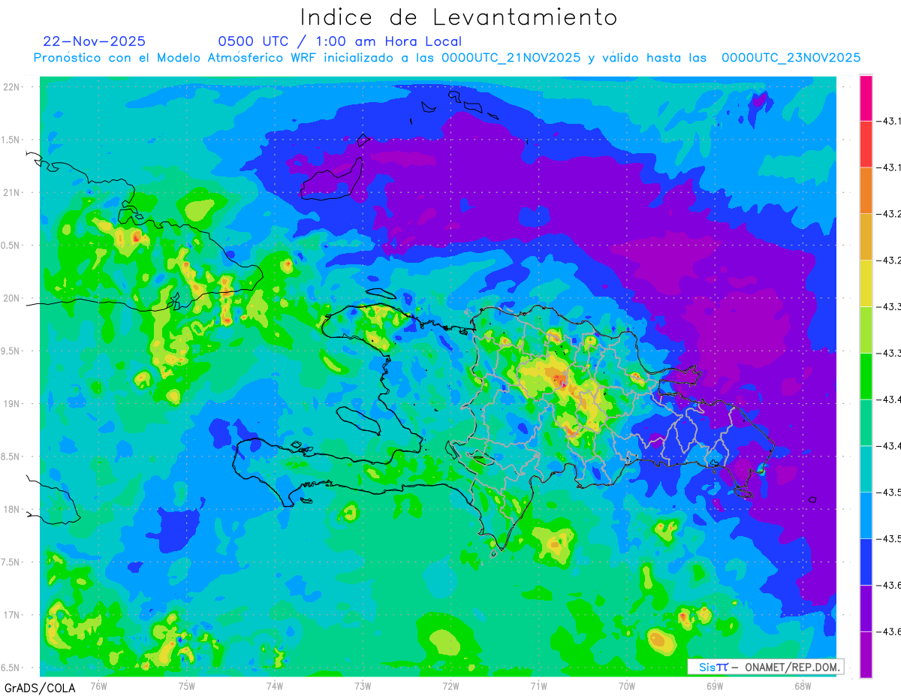Click the "22N" latitude label

pyautogui.click(x=13, y=87)
